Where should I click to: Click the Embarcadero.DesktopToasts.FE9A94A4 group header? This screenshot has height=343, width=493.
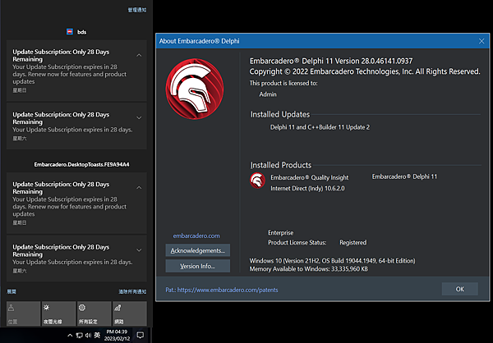[x=81, y=164]
